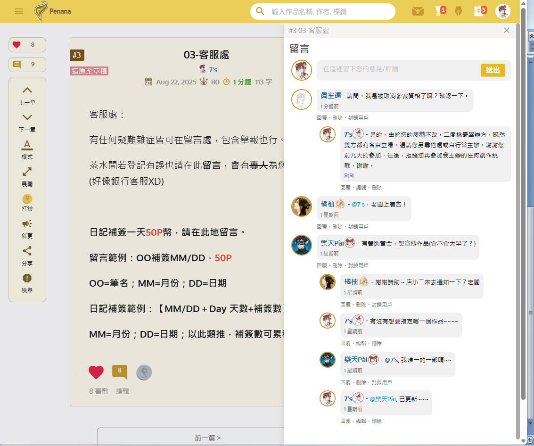534x446 pixels.
Task: Delete 眞室邇's comment
Action: point(337,118)
